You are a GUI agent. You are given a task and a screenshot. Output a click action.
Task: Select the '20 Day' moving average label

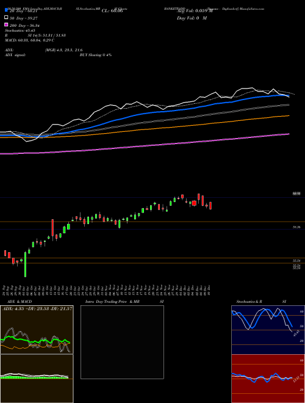(23, 11)
